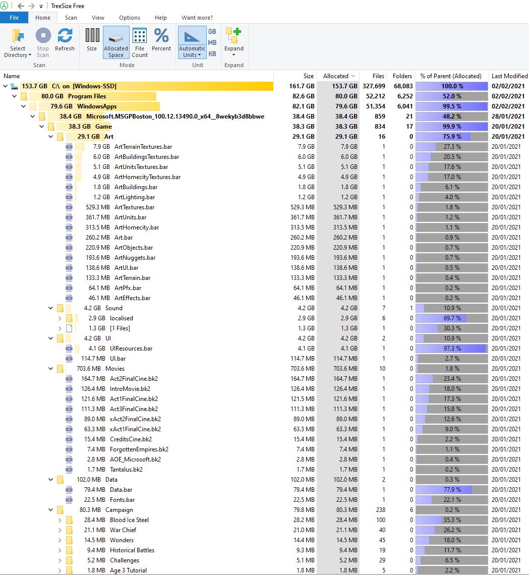Sort by the Allocated column header
The height and width of the screenshot is (575, 529).
338,76
